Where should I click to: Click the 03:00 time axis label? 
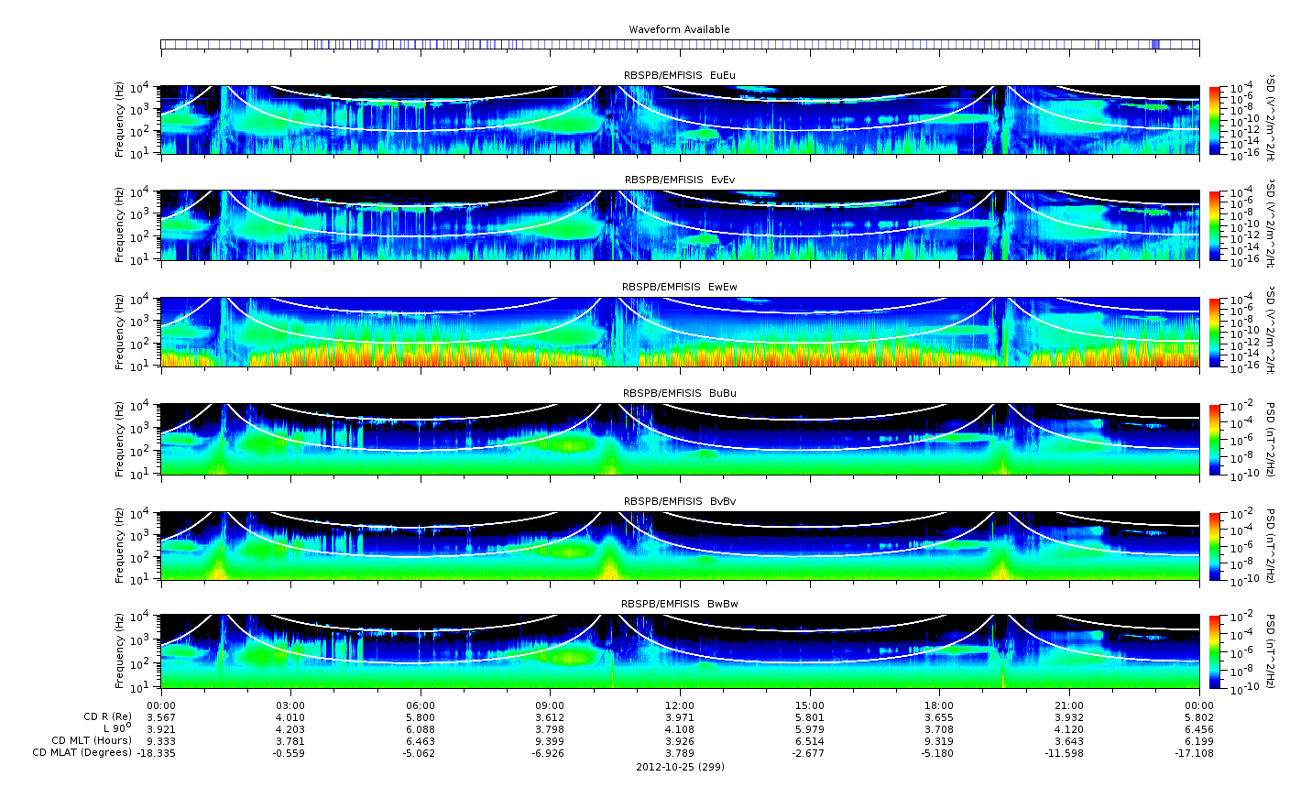290,705
